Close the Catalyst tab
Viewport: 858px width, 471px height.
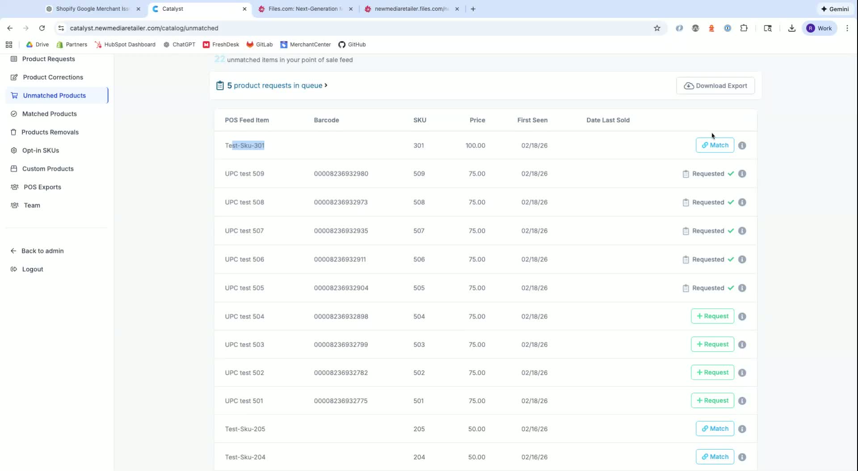(x=244, y=9)
